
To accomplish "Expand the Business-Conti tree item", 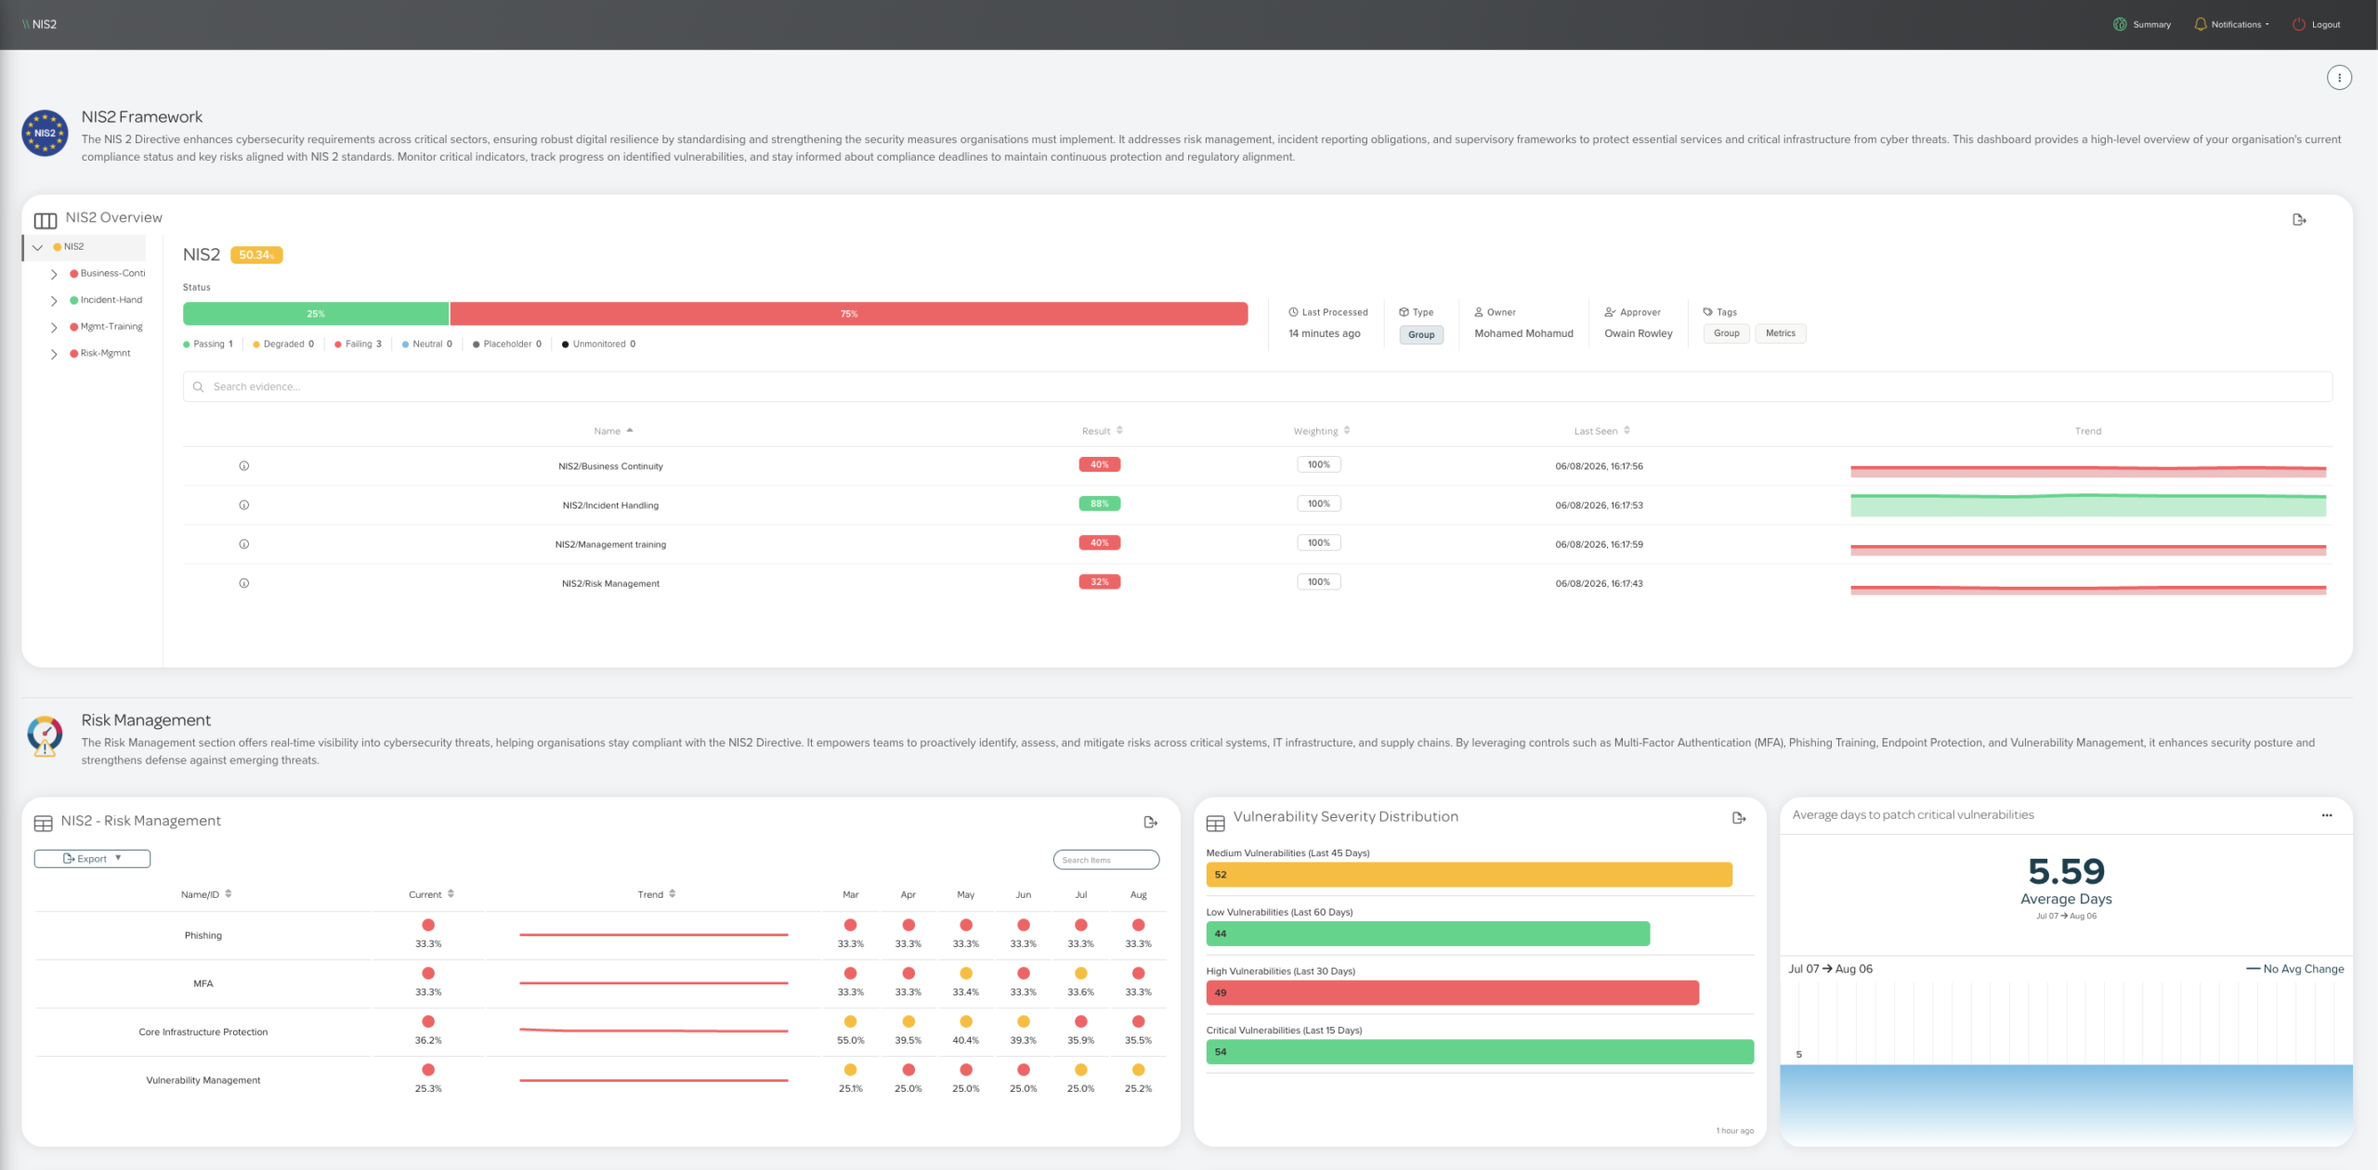I will [x=54, y=274].
